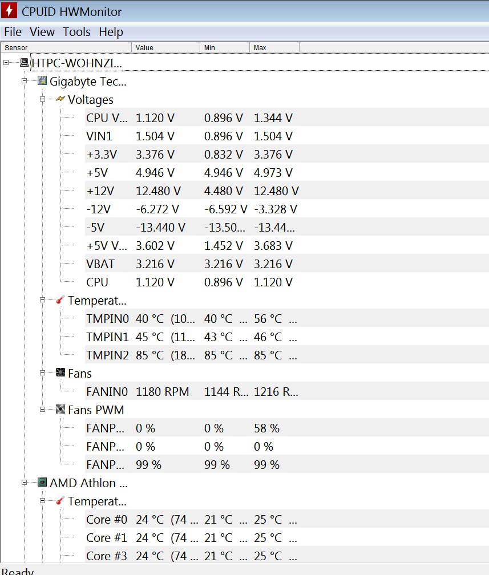
Task: Select the +3.3V sensor row
Action: 286,155
